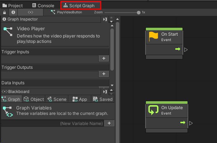Click up arrow beside Graph Inspector header
Screen dimensions: 217x143
click(x=111, y=18)
